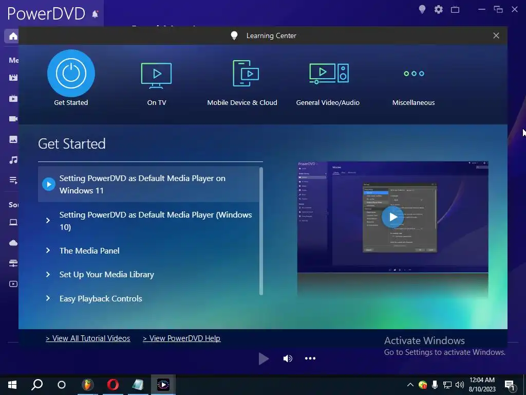Click the PowerDVD notification bell
526x395 pixels.
pyautogui.click(x=95, y=14)
